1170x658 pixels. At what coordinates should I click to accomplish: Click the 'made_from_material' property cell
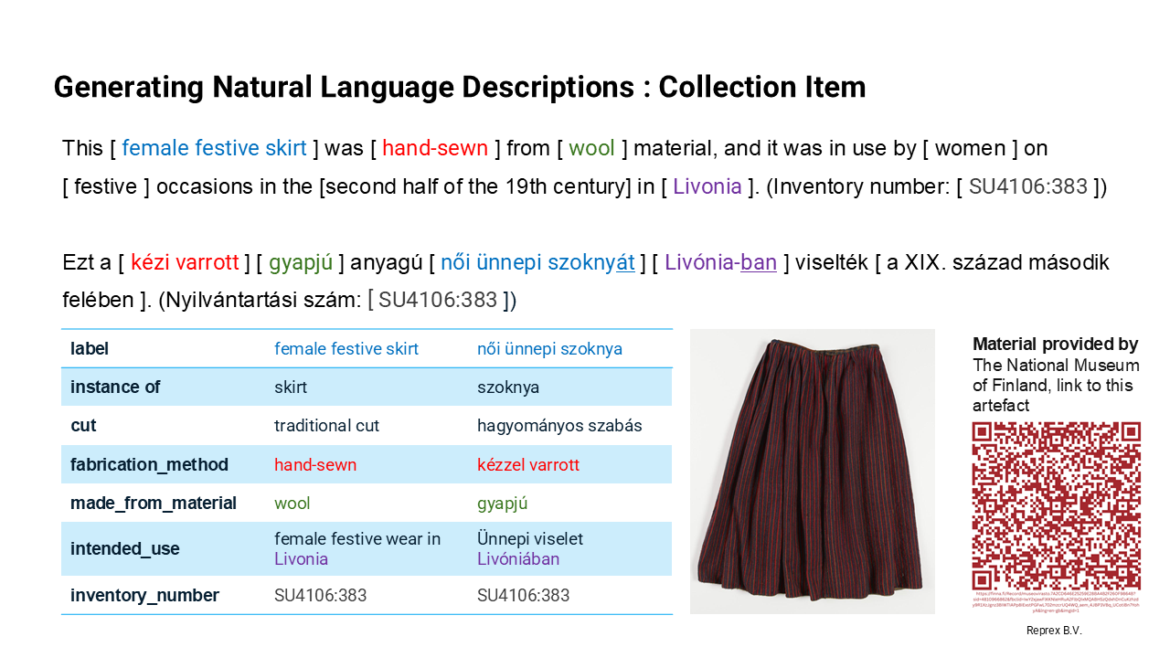tap(163, 503)
